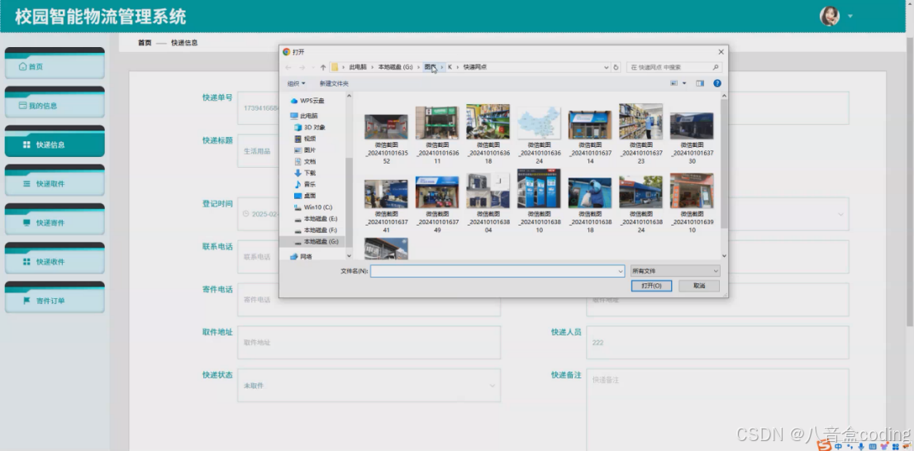Select image 微信截图_20241010163618
The width and height of the screenshot is (914, 451).
click(488, 135)
